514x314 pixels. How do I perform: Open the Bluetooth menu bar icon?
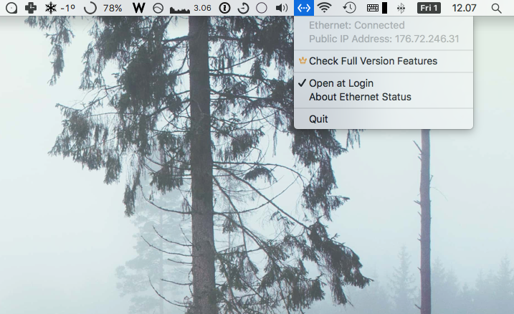click(401, 8)
